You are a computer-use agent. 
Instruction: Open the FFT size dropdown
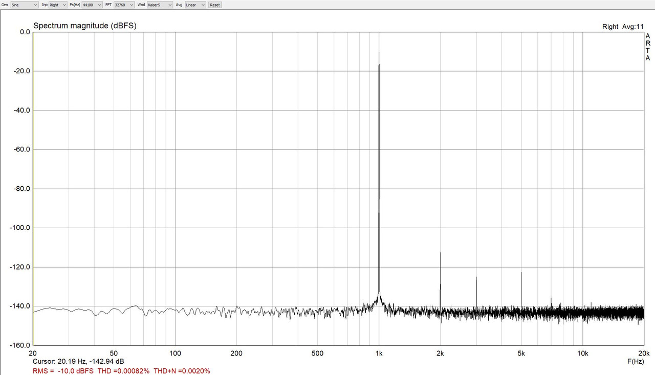(x=124, y=5)
